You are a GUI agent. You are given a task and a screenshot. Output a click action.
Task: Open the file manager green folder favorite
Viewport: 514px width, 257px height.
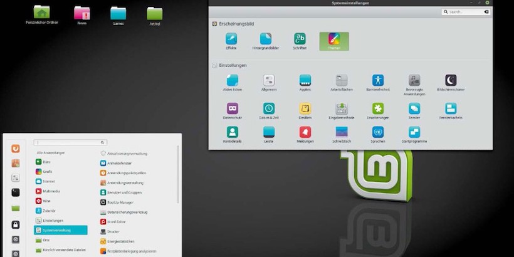[x=16, y=208]
